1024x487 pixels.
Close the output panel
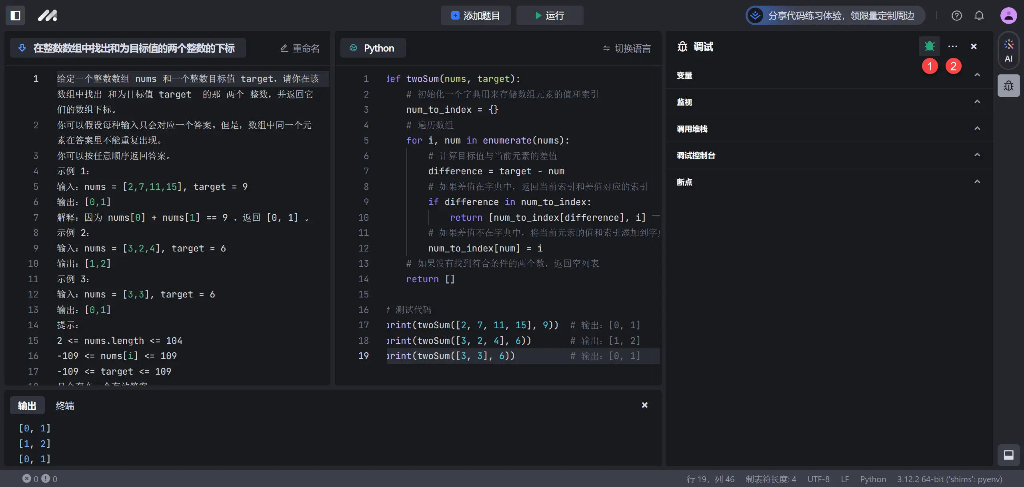click(x=644, y=405)
